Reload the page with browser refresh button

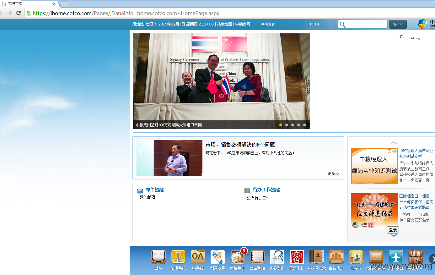click(x=19, y=13)
